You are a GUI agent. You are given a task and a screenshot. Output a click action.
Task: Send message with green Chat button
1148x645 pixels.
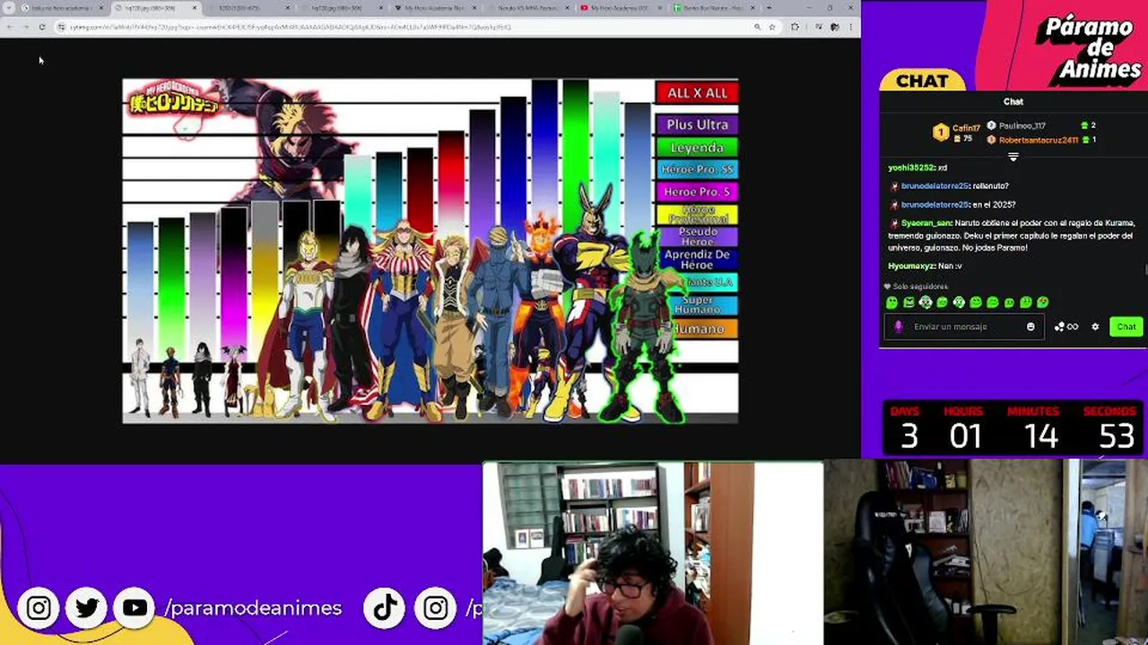[1126, 327]
